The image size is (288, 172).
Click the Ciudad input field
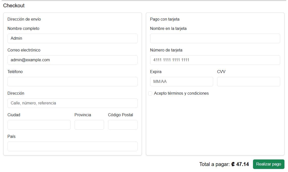click(x=39, y=125)
